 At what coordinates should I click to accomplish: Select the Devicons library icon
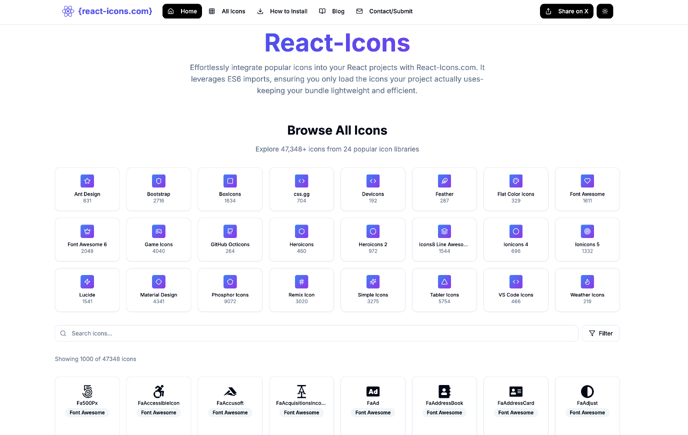point(373,181)
